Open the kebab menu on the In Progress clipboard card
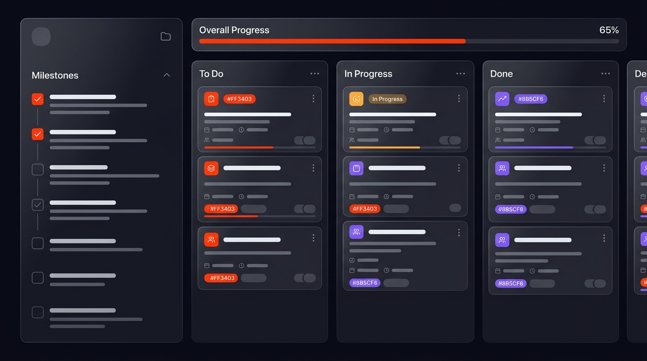This screenshot has width=647, height=361. click(x=459, y=168)
